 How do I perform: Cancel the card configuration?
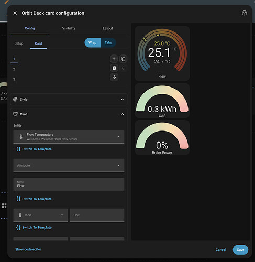[220, 250]
